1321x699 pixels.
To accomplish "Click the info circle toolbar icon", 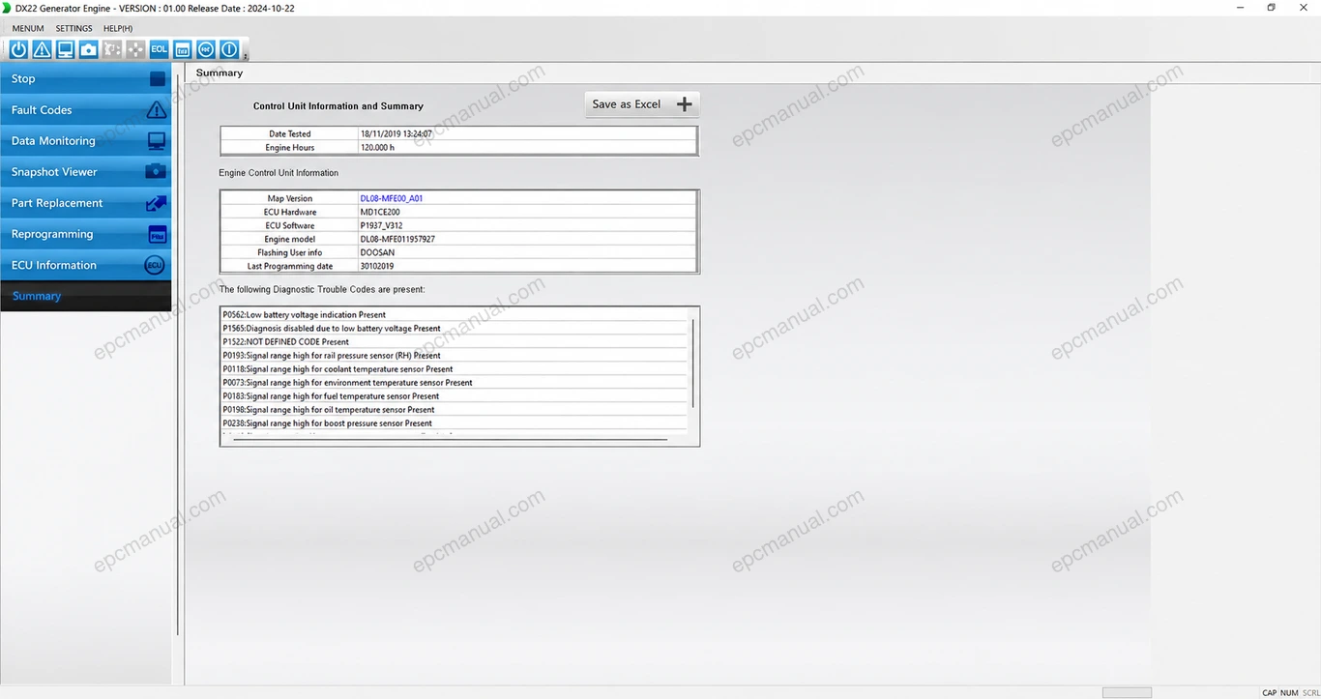I will coord(229,49).
